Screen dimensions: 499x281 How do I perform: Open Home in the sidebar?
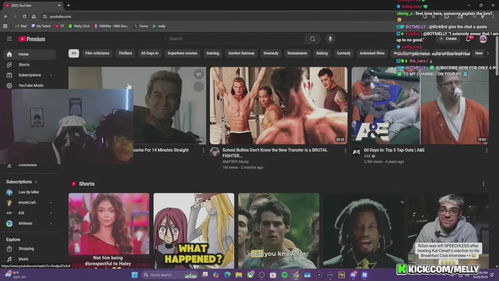click(29, 54)
